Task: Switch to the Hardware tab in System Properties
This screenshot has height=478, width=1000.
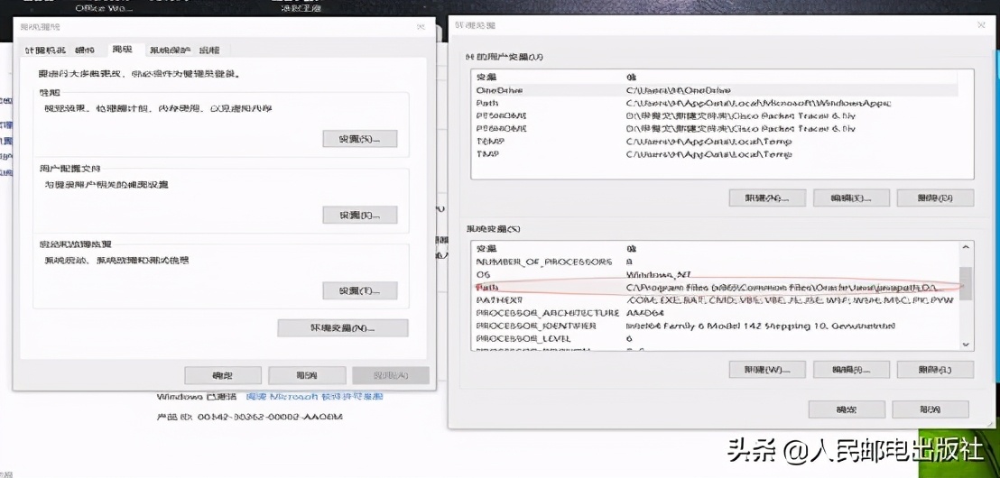Action: 84,51
